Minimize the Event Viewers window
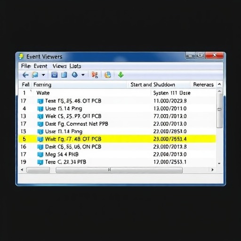 [190, 56]
